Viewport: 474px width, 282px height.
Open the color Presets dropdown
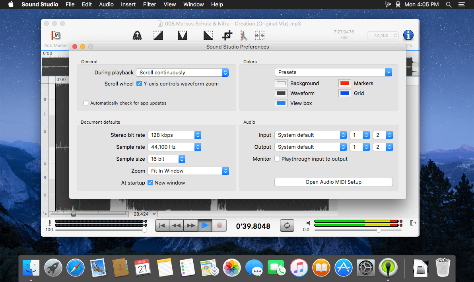pos(333,72)
